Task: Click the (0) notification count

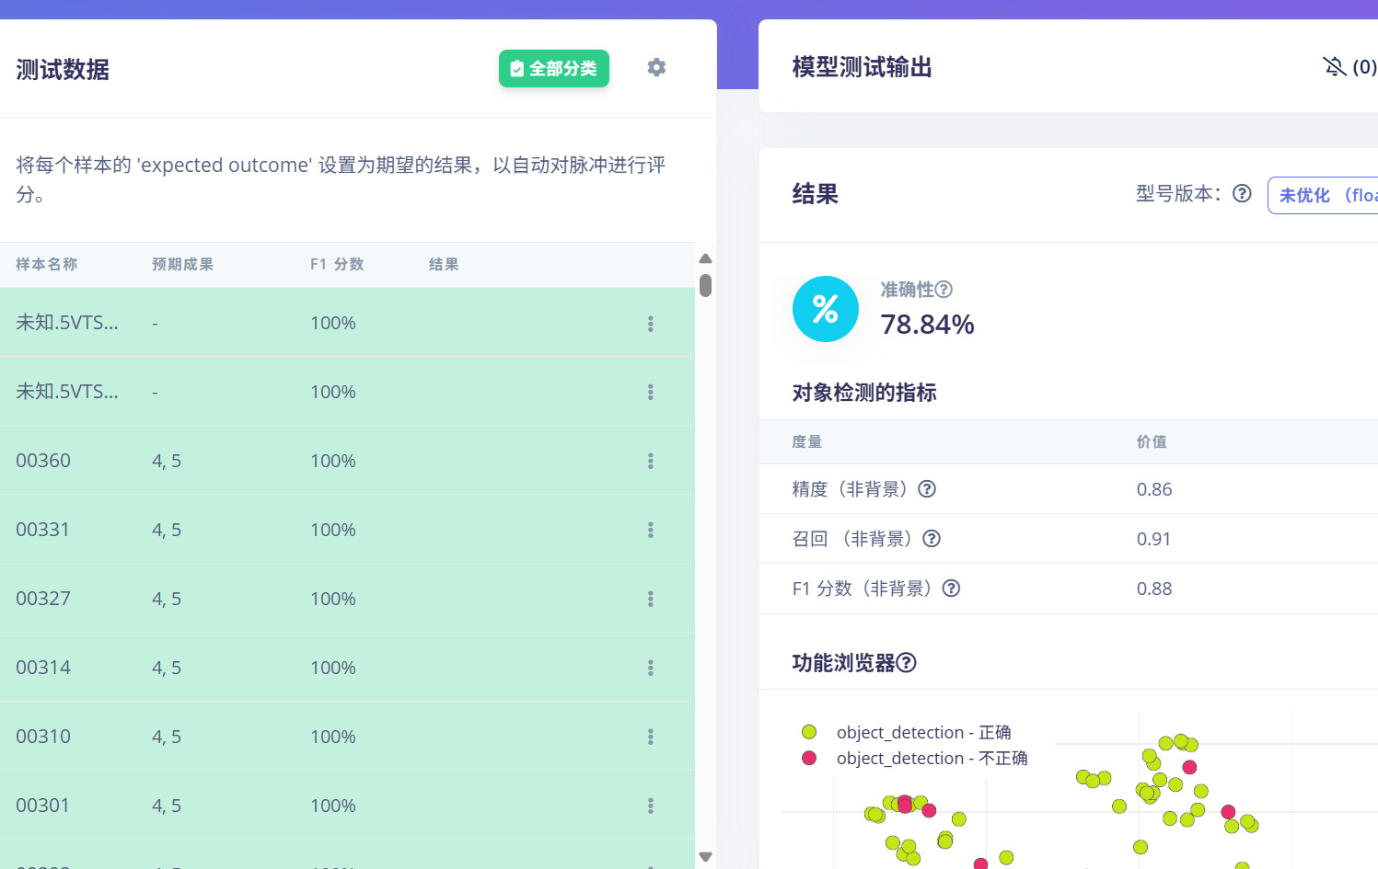Action: (x=1364, y=67)
